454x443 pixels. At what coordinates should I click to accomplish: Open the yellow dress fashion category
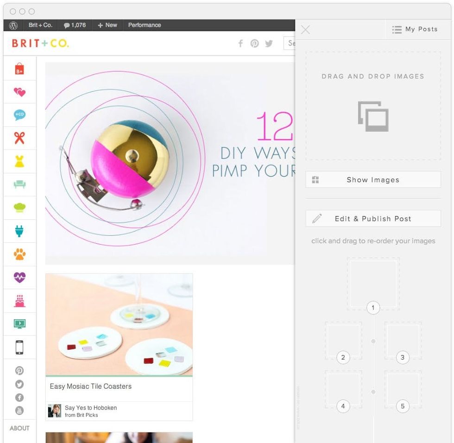tap(19, 161)
